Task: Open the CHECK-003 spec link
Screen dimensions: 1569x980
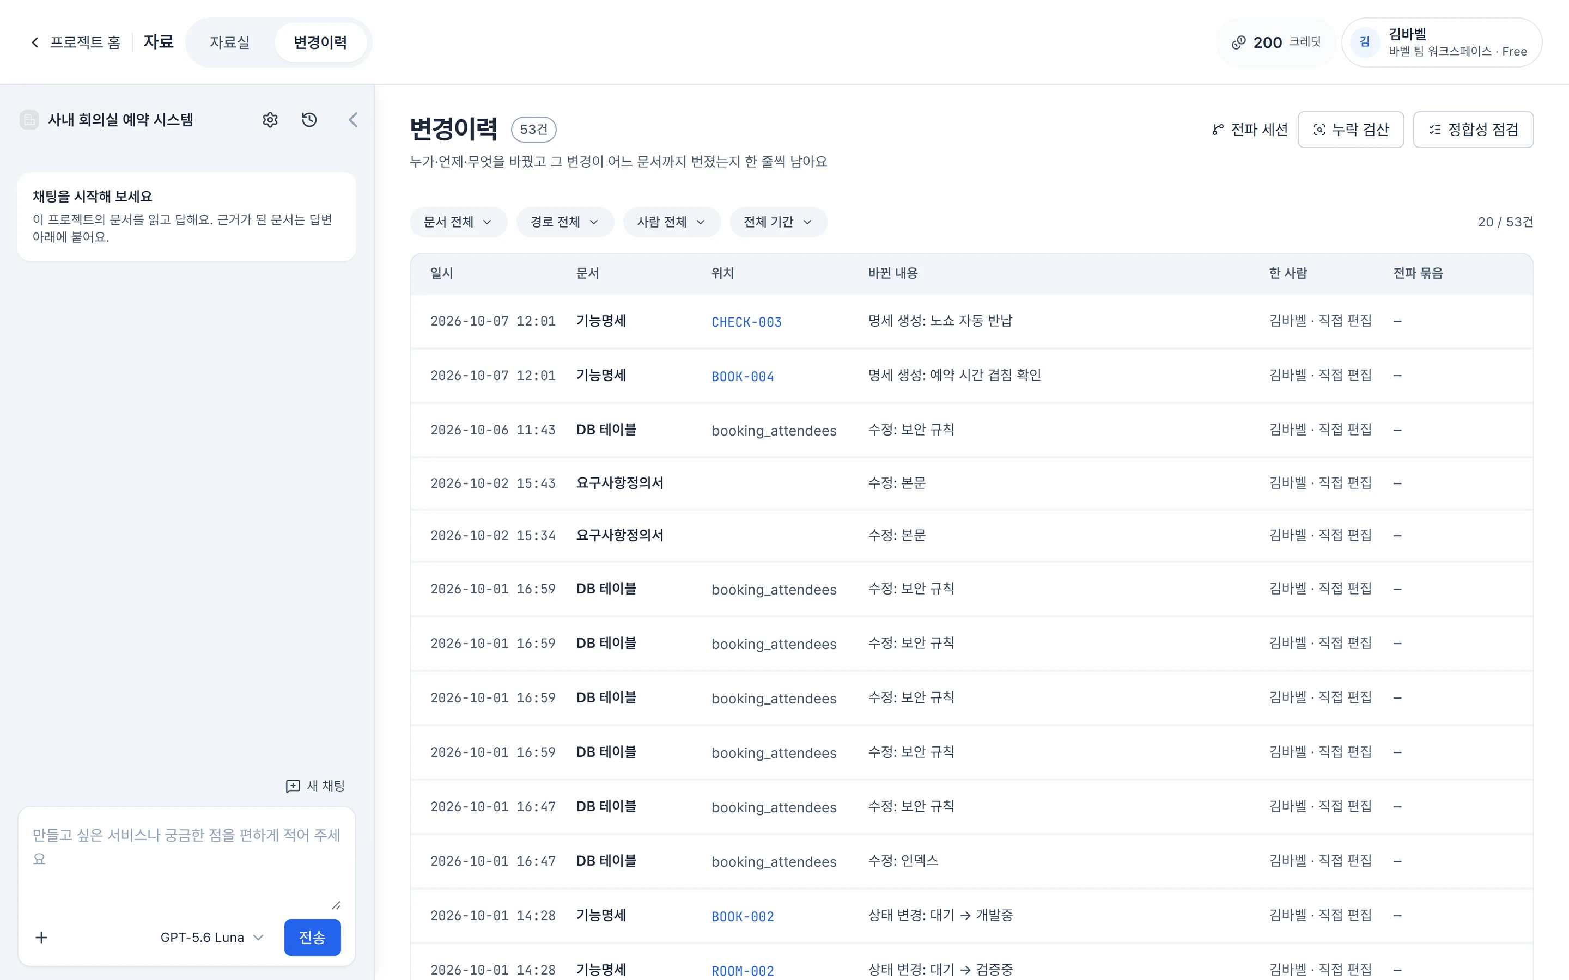Action: 746,322
